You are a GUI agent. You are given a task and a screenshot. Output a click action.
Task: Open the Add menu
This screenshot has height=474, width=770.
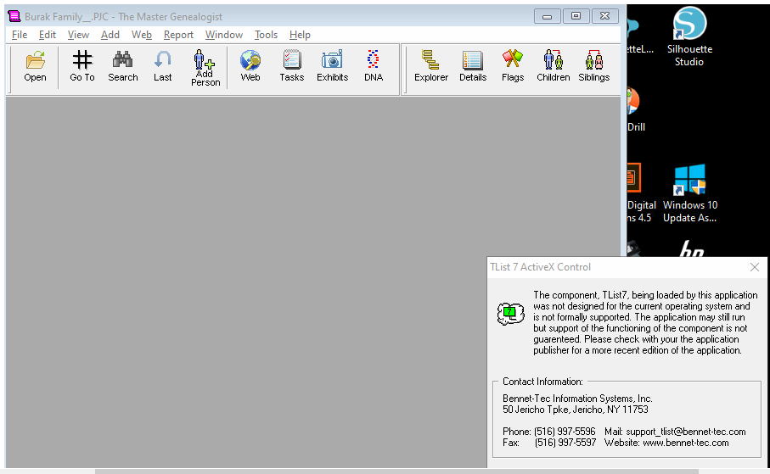click(110, 35)
